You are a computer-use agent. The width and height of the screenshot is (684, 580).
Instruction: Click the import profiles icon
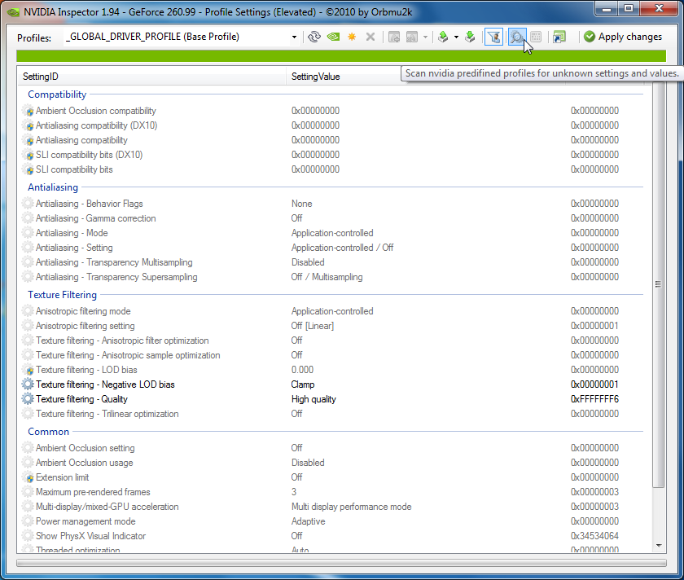click(x=470, y=37)
